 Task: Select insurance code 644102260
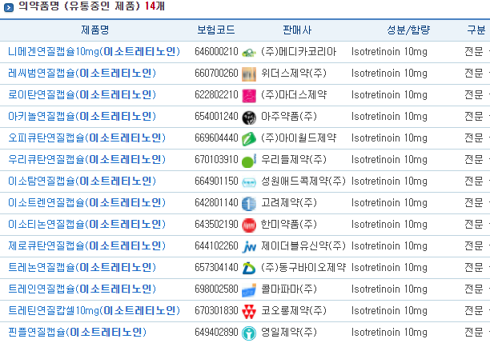click(x=216, y=245)
